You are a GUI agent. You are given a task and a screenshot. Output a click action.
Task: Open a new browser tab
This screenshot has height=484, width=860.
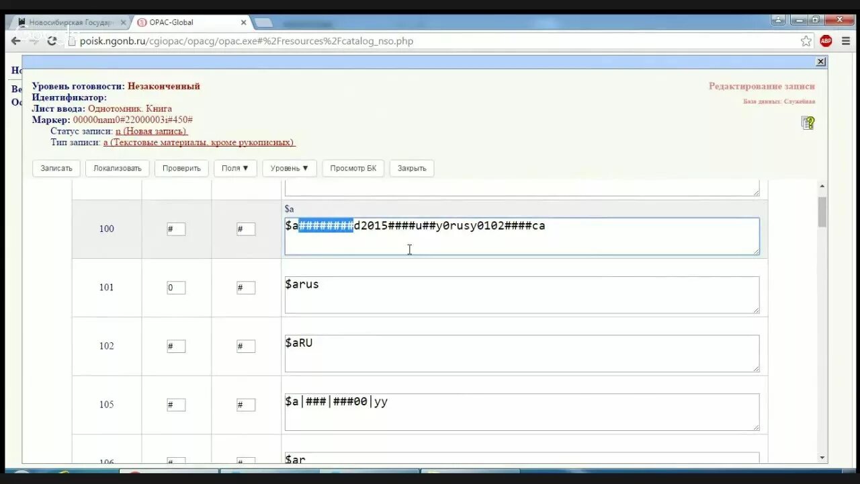coord(263,23)
